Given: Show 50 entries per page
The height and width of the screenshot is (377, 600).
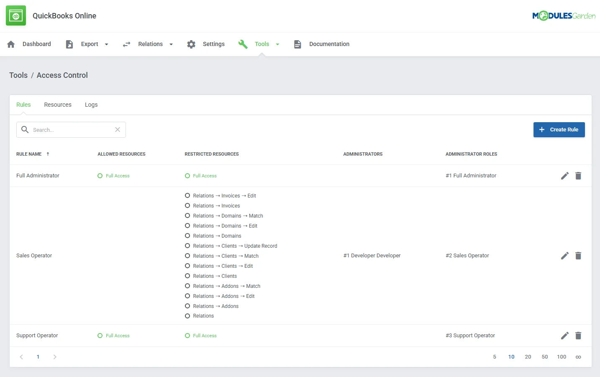Looking at the screenshot, I should (545, 357).
